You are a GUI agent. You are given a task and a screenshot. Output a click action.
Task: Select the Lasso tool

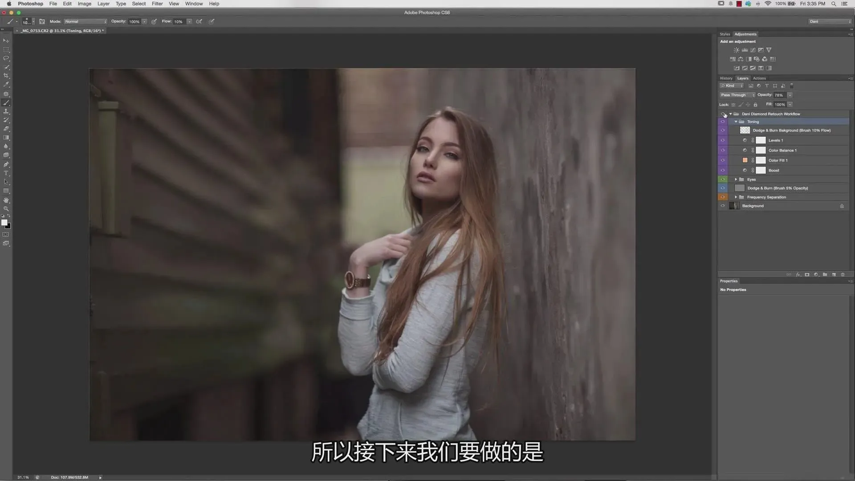6,58
